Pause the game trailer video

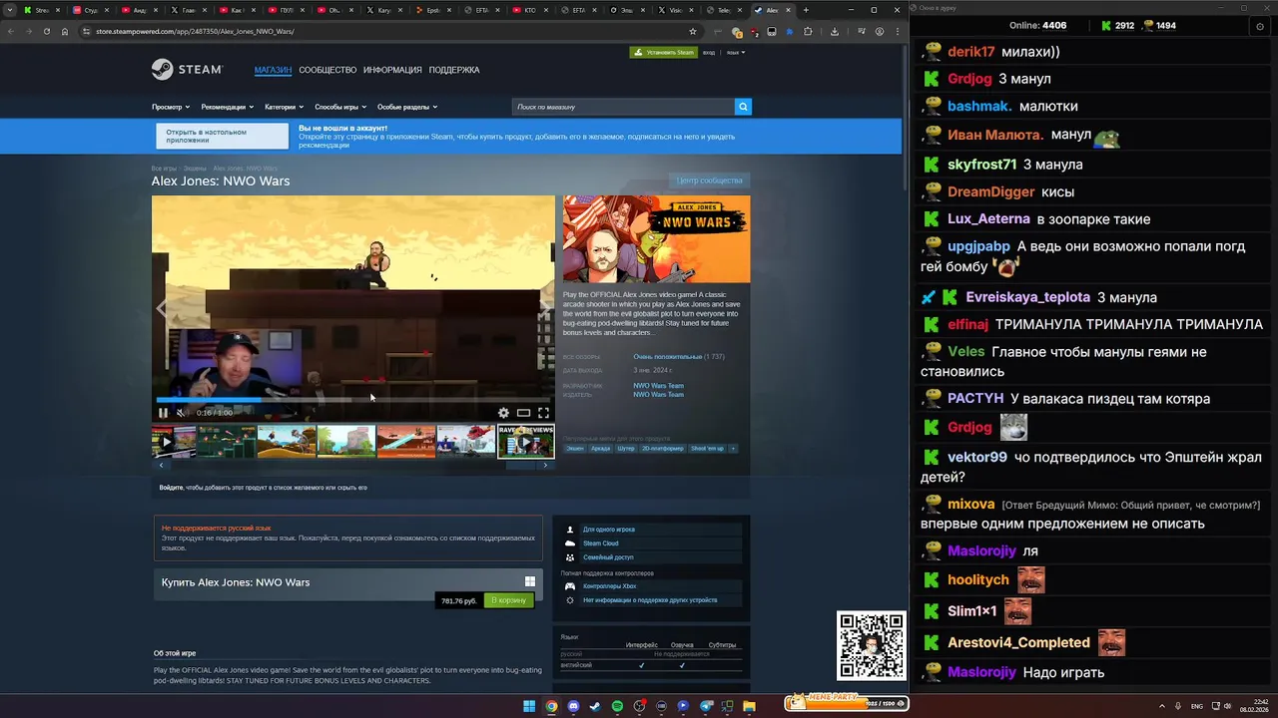163,412
